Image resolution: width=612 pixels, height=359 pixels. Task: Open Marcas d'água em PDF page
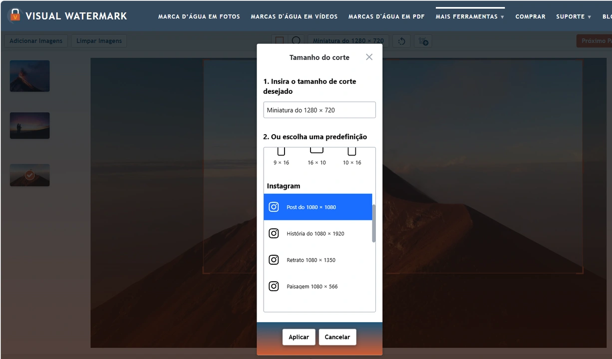386,16
